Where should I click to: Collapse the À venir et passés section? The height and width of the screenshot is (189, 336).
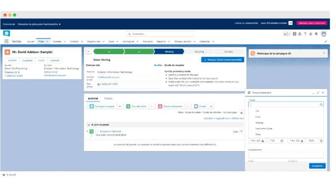[x=89, y=125]
